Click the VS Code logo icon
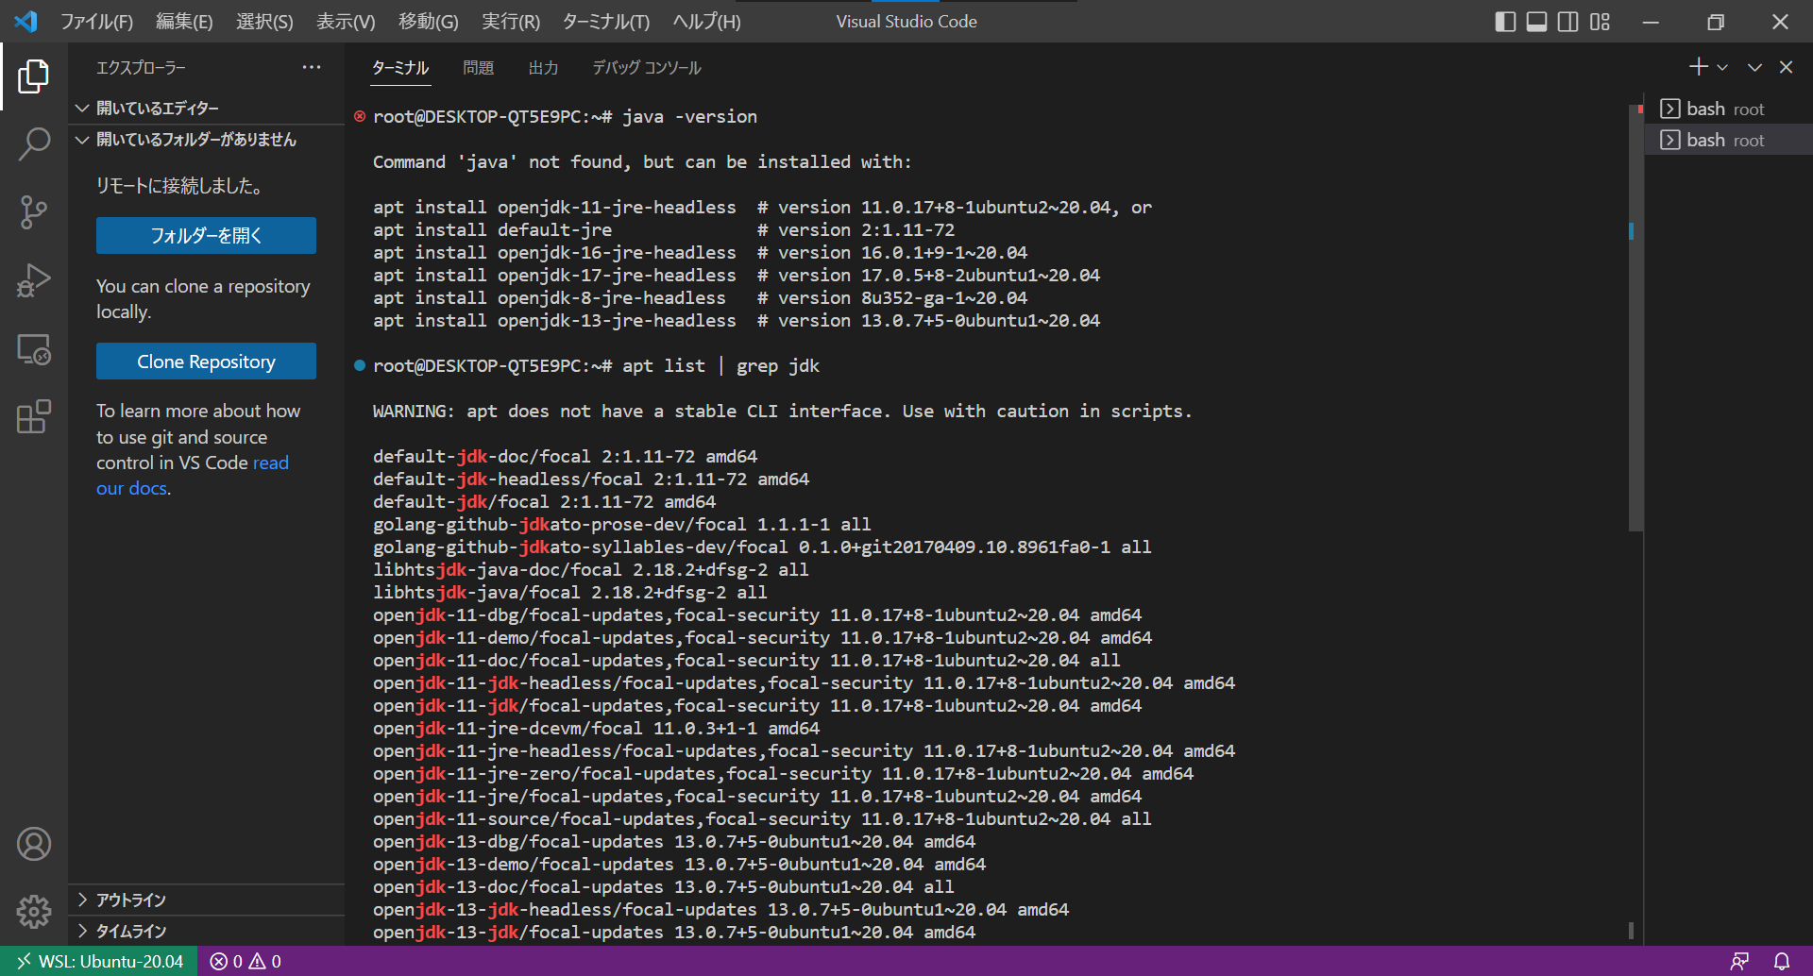The image size is (1813, 976). tap(26, 21)
